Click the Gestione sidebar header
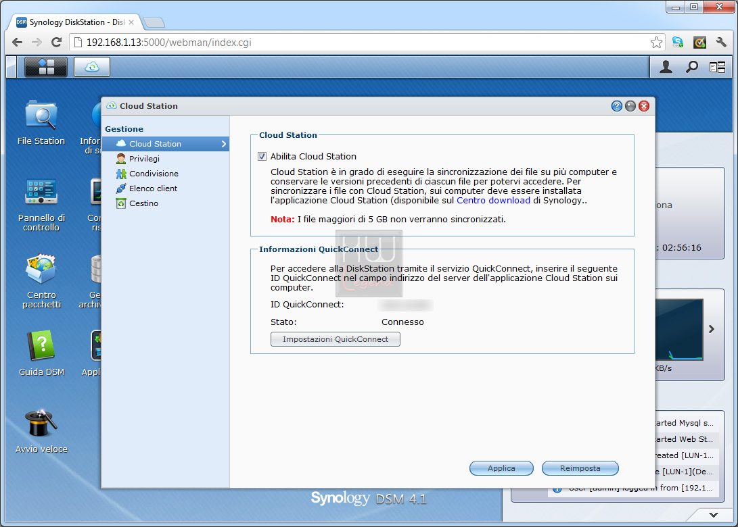This screenshot has width=738, height=527. coord(124,129)
